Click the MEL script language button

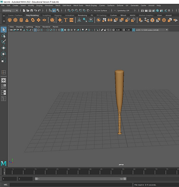pyautogui.click(x=5, y=185)
